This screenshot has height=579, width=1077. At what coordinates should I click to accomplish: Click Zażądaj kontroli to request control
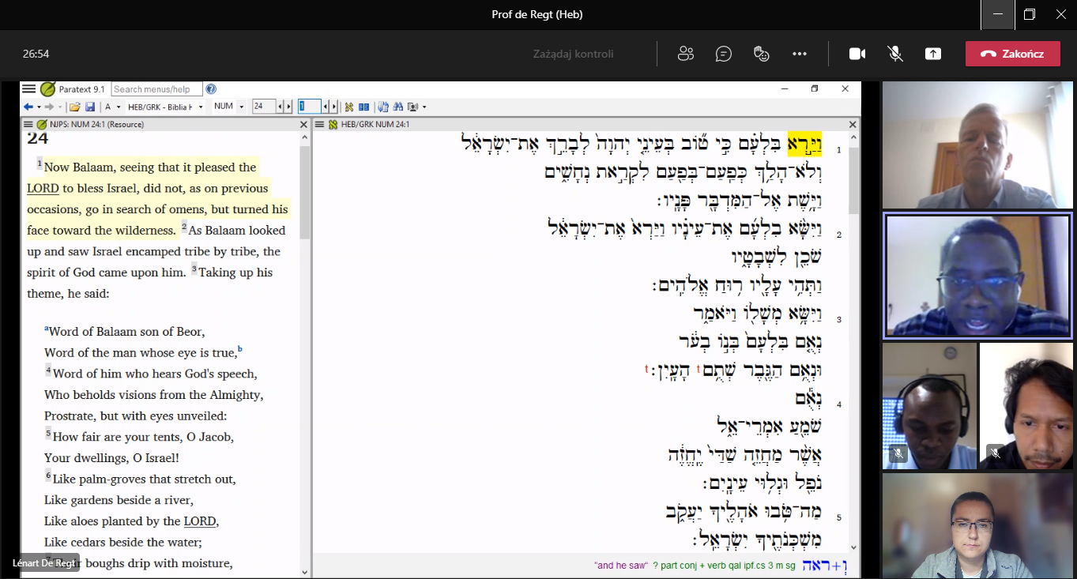[x=573, y=54]
